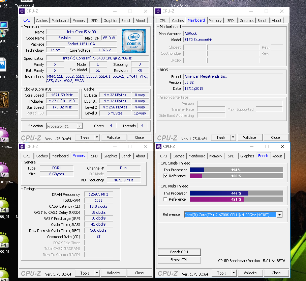
Task: Switch to Caches tab in the CPU window
Action: pos(42,21)
